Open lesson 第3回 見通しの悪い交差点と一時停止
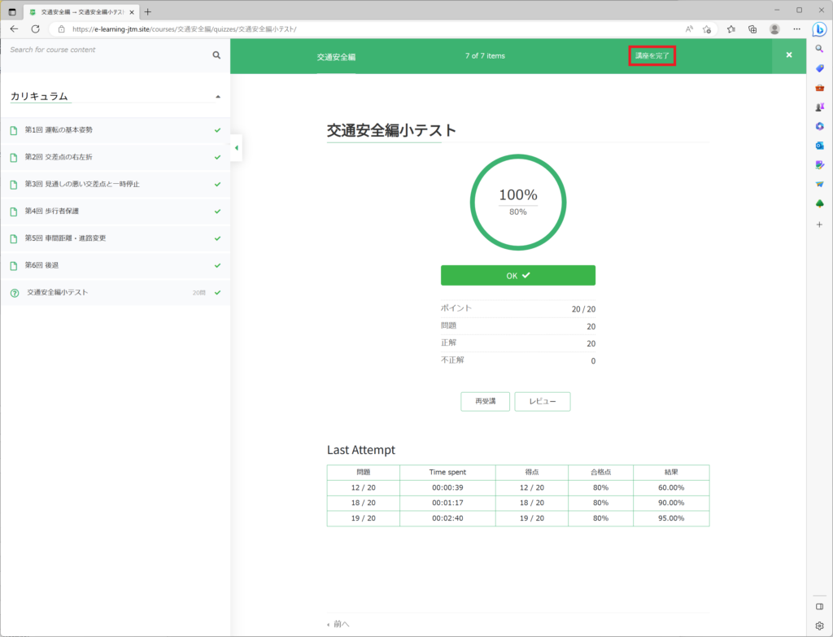This screenshot has width=833, height=637. (82, 185)
